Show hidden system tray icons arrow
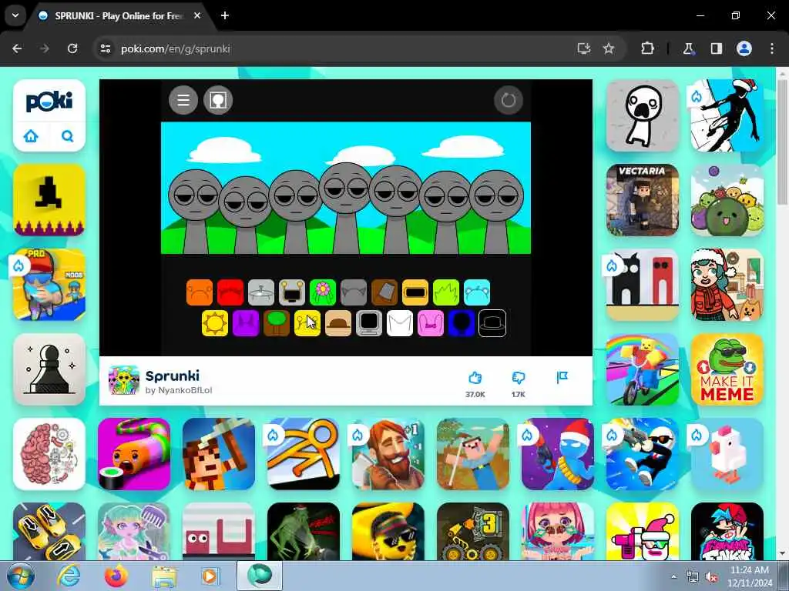789x591 pixels. (673, 577)
